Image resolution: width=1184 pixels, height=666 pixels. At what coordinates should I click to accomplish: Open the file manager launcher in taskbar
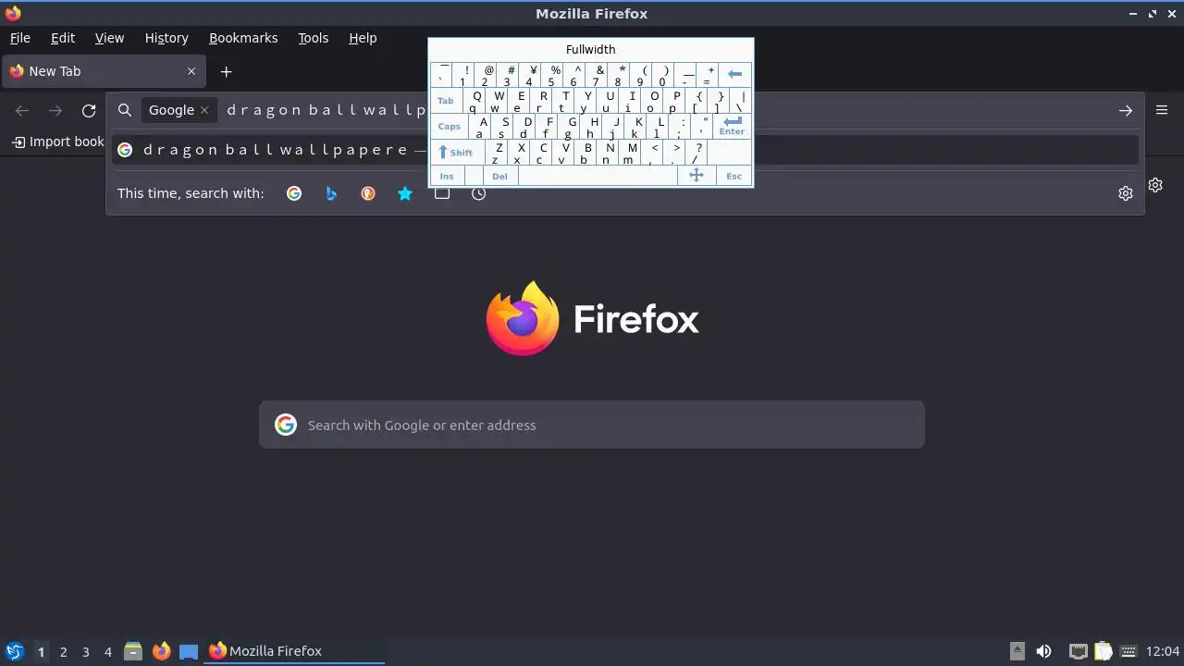click(x=133, y=651)
